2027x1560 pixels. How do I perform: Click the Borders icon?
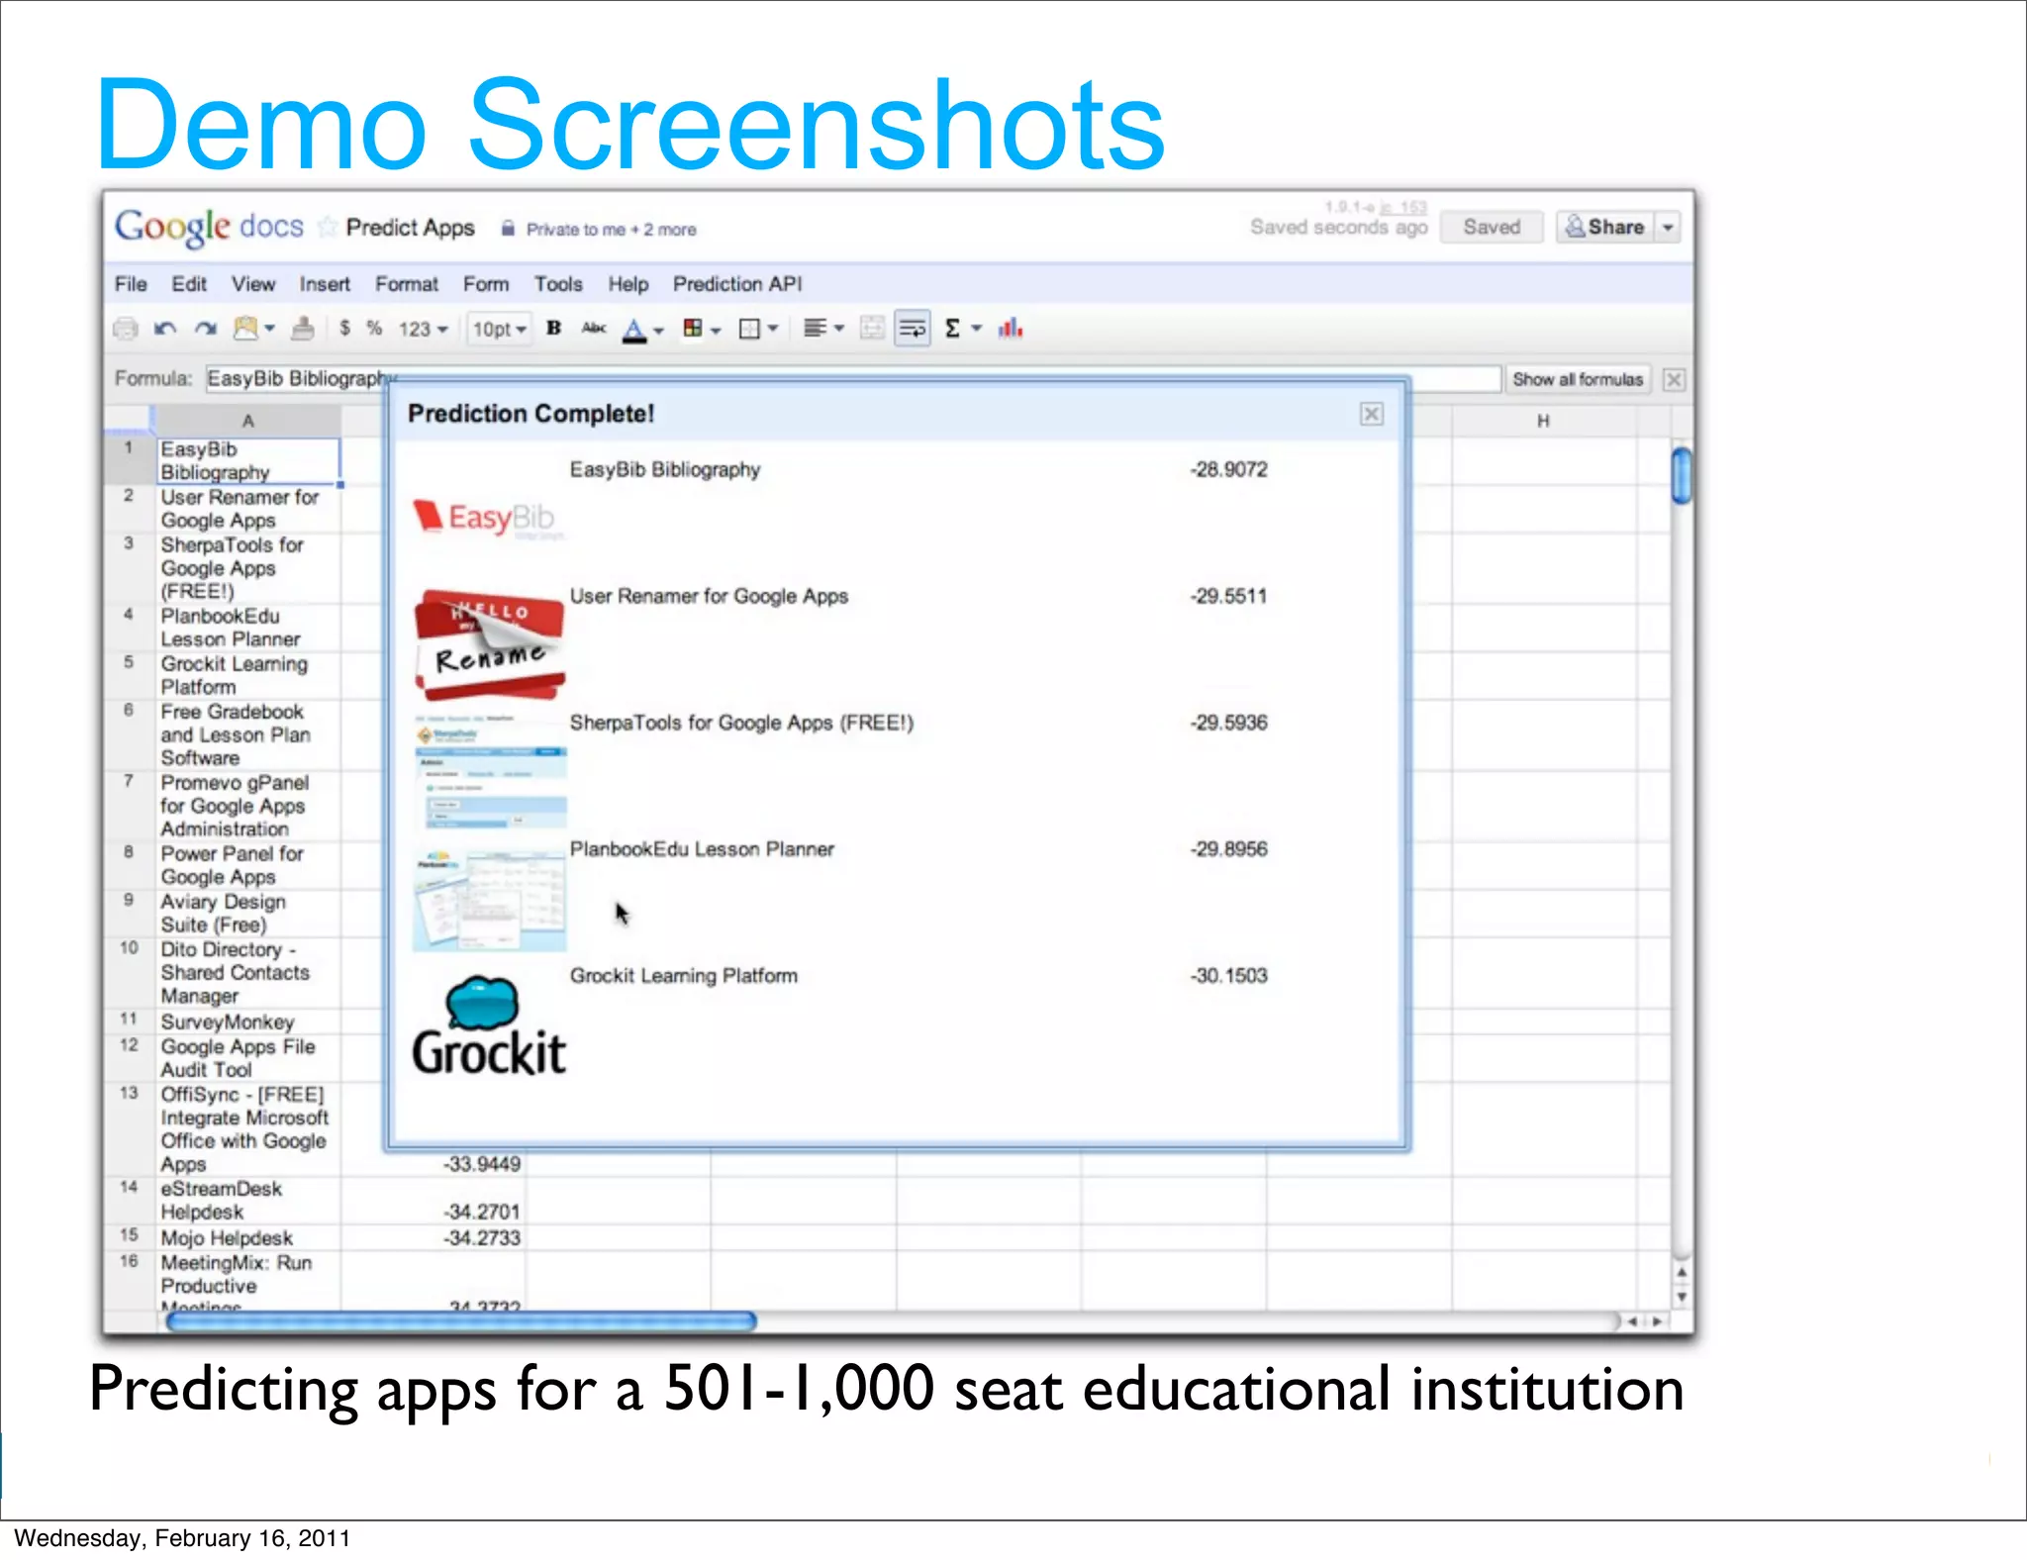[x=750, y=329]
